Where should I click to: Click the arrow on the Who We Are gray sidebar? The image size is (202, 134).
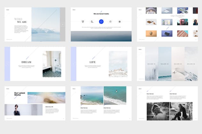pos(63,25)
